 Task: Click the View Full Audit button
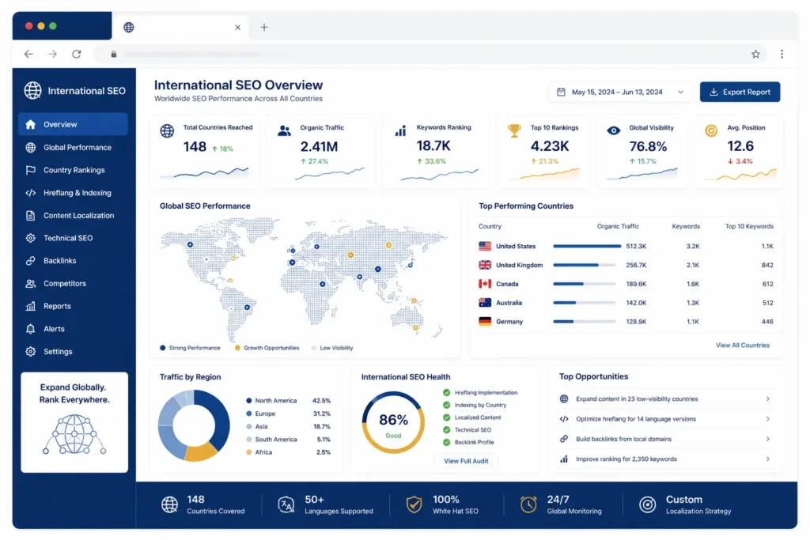click(466, 461)
